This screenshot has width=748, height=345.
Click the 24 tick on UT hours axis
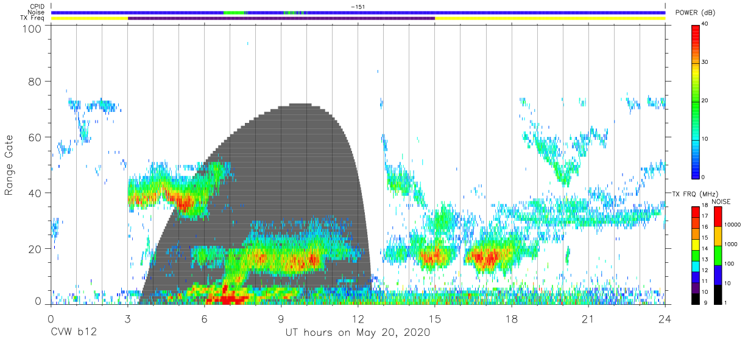point(665,319)
